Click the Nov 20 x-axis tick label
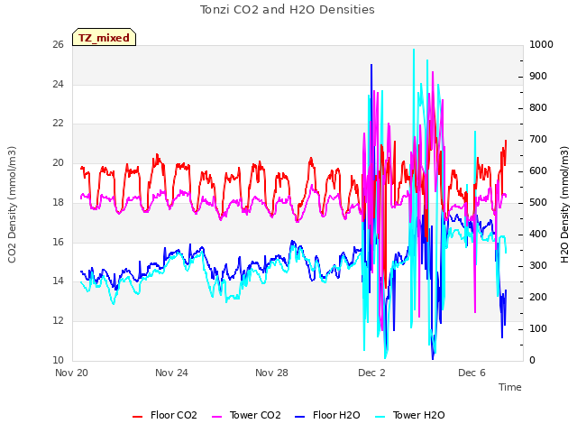 point(71,373)
